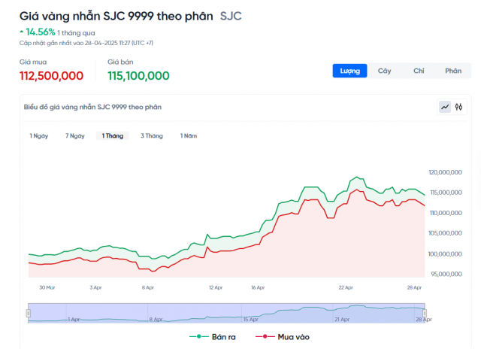Select the Cây unit tab

pos(384,71)
